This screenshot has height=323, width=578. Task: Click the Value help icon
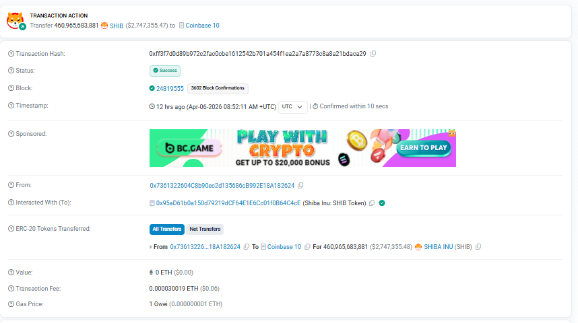[11, 273]
